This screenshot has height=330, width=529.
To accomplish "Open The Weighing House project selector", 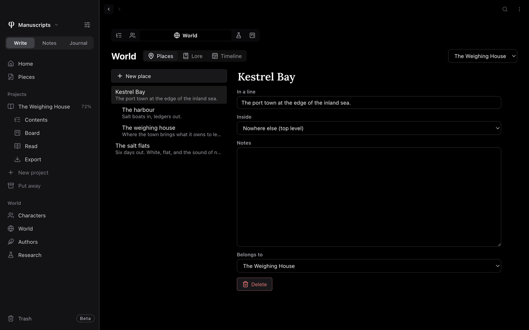I will (x=483, y=56).
